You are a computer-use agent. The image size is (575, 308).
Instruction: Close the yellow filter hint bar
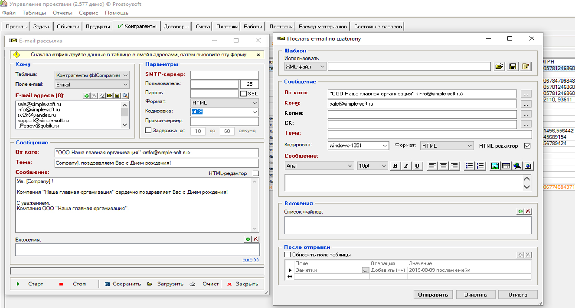point(258,55)
